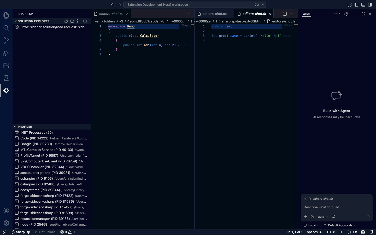Refresh the Solution Explorer
Image resolution: width=376 pixels, height=235 pixels.
(66, 21)
